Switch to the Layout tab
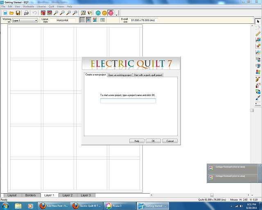262x210 pixels. coord(12,195)
